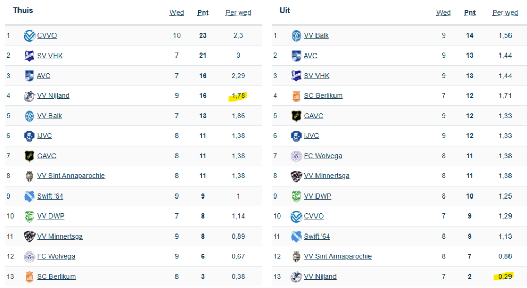This screenshot has height=288, width=527.
Task: Open the AVC team link in Thuis table
Action: (44, 76)
